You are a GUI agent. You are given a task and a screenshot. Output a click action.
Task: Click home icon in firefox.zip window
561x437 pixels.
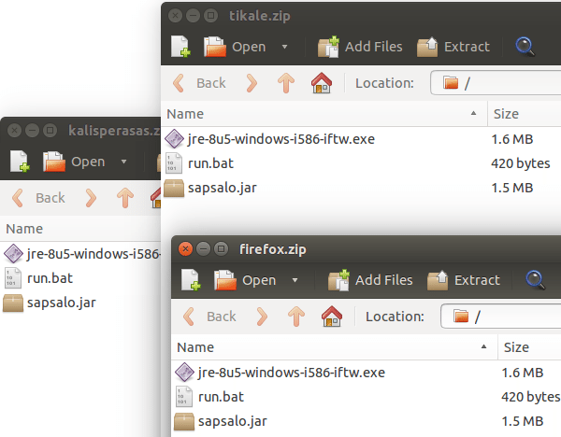(332, 317)
